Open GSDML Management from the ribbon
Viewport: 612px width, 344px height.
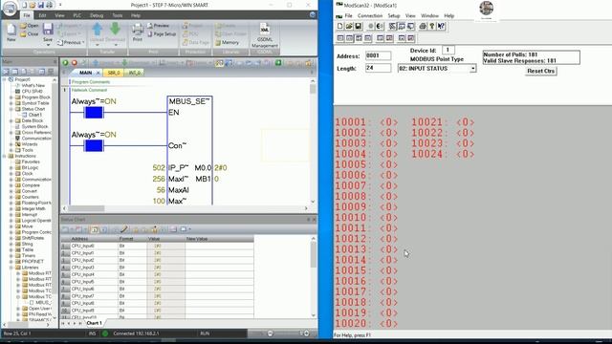pyautogui.click(x=265, y=35)
